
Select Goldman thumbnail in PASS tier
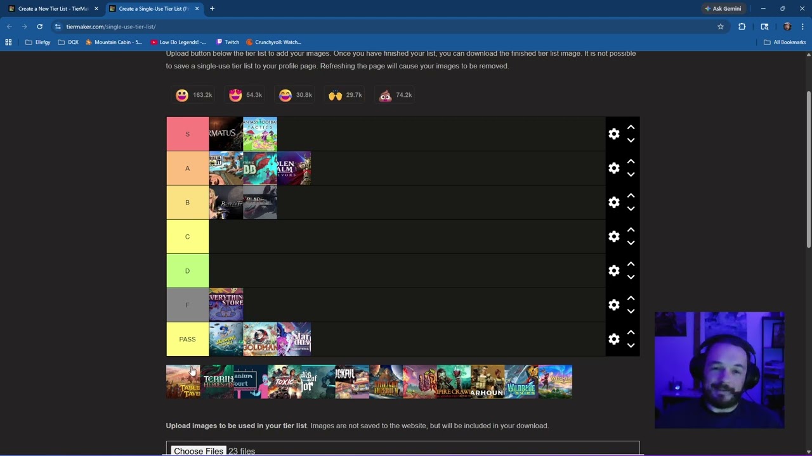(x=260, y=339)
